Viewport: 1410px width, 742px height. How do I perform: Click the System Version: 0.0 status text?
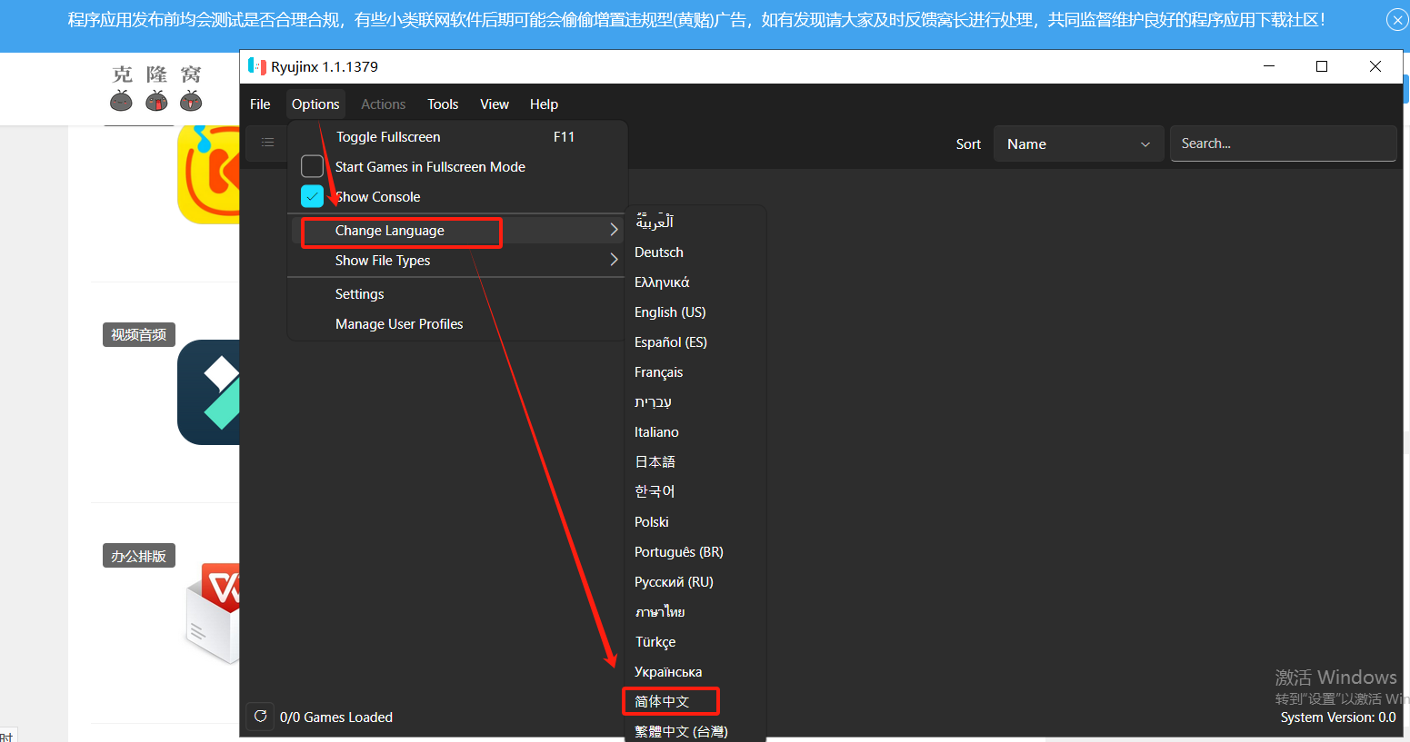[1338, 717]
